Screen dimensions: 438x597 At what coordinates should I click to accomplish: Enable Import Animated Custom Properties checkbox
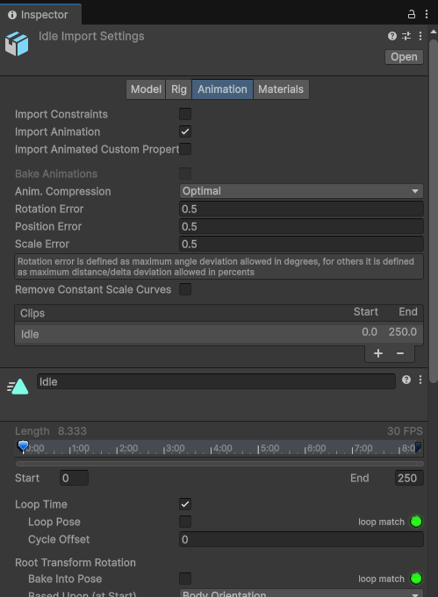point(185,149)
